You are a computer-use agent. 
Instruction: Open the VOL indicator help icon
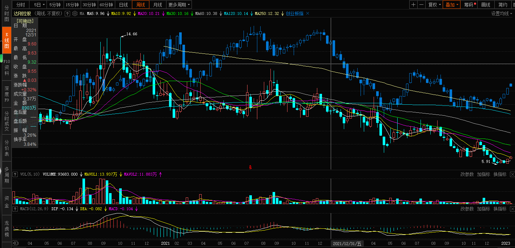(x=15, y=174)
